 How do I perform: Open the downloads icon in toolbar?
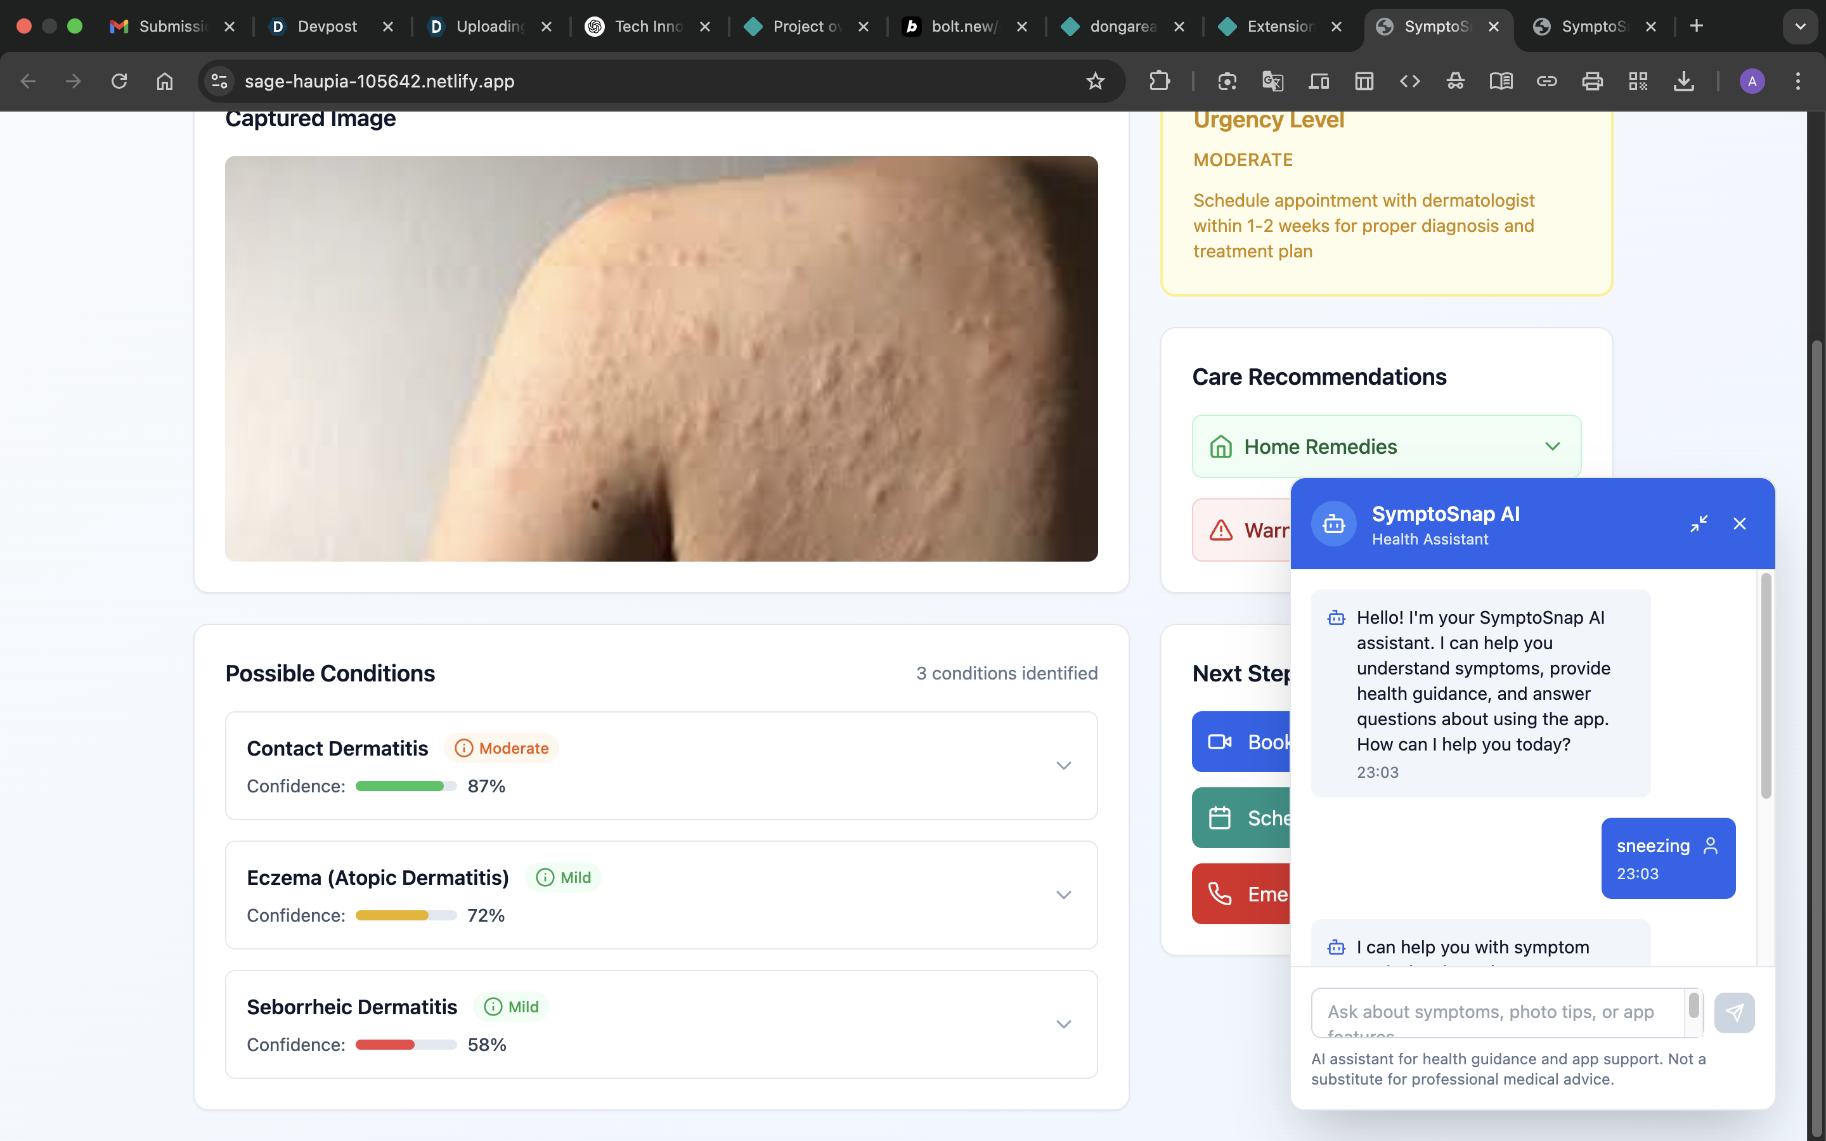[x=1683, y=81]
